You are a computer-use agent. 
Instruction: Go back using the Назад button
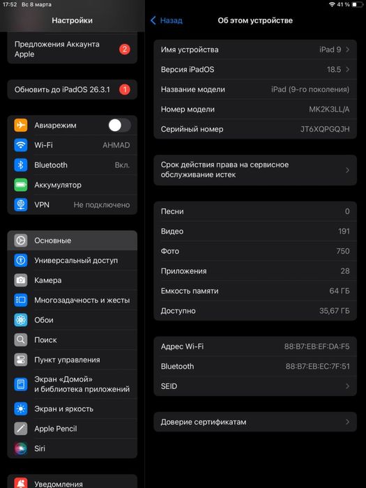pyautogui.click(x=167, y=20)
